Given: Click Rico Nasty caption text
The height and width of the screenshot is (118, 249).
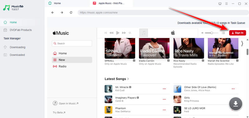Looking at the screenshot, I should (180, 61).
